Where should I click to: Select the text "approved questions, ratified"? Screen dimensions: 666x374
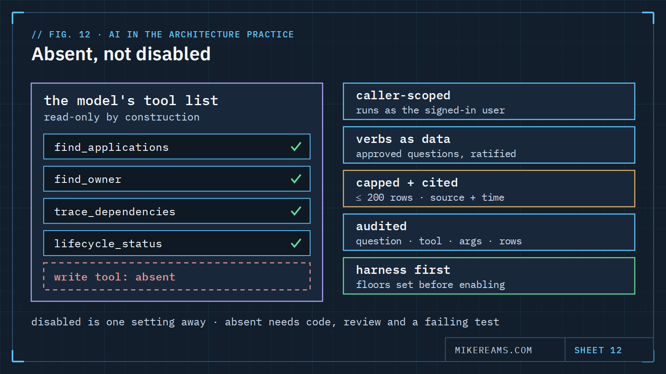pyautogui.click(x=436, y=154)
